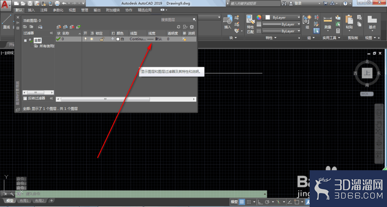Click the Plot printer icon
This screenshot has height=207, width=387.
pos(57,3)
